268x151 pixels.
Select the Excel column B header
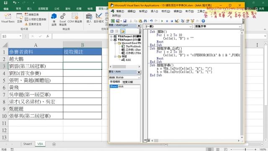(x=82, y=45)
